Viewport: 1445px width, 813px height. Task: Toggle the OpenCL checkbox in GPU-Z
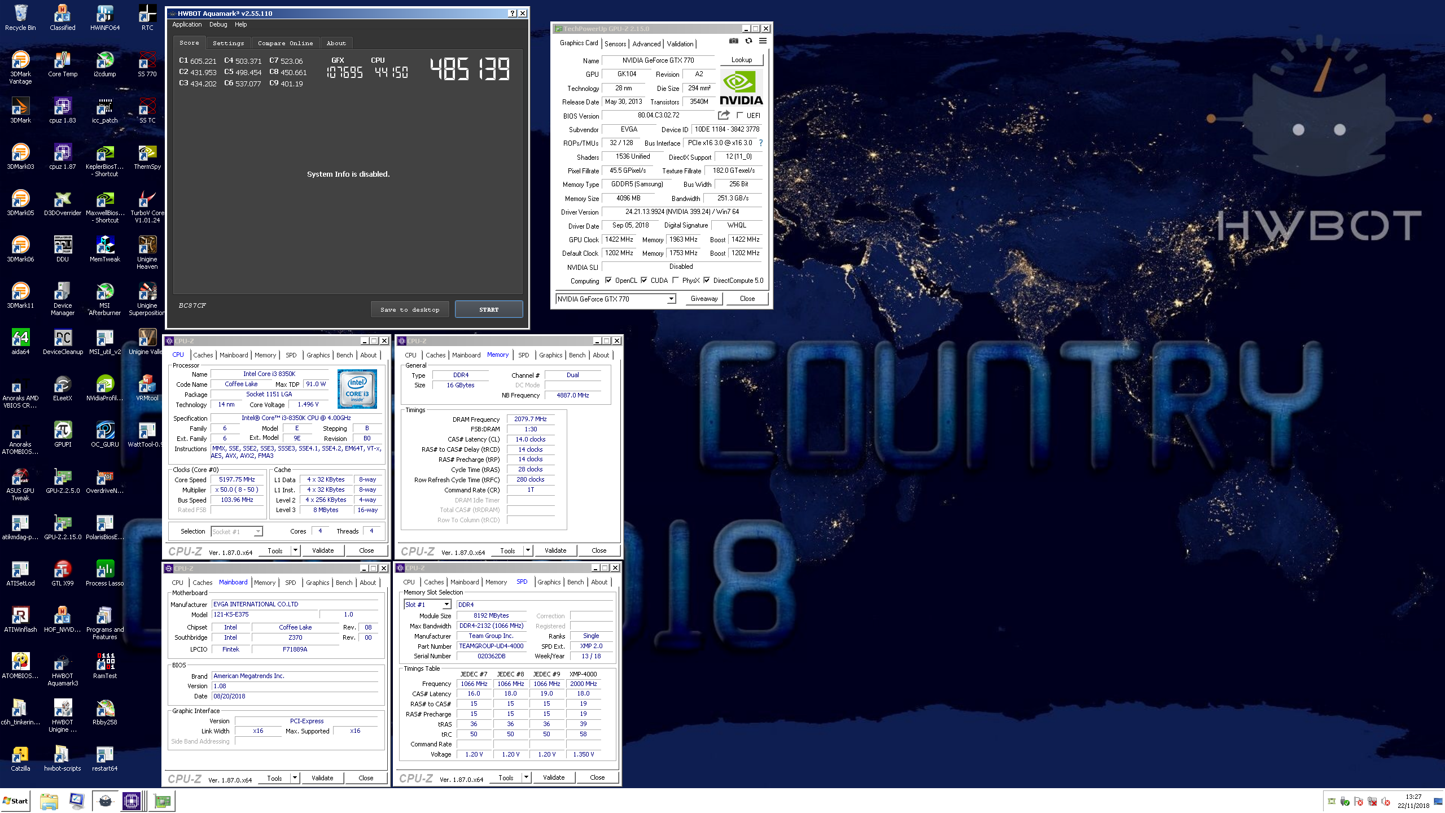tap(608, 280)
